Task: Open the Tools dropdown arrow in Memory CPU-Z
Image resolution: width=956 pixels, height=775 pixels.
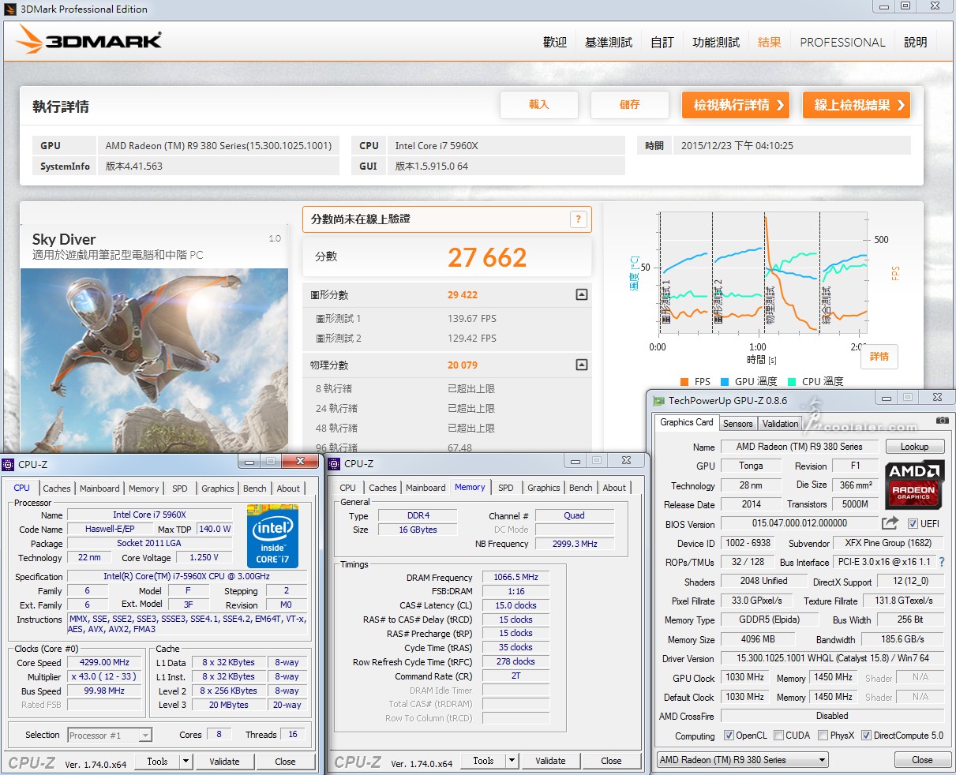Action: (512, 761)
